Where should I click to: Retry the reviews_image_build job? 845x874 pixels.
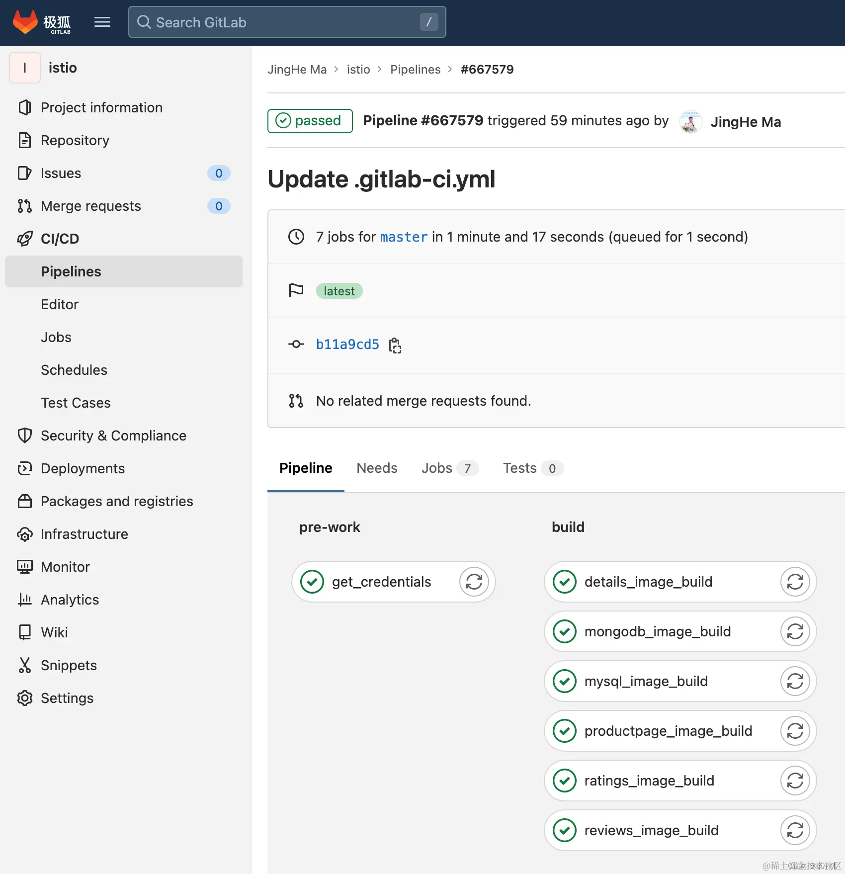(x=795, y=830)
